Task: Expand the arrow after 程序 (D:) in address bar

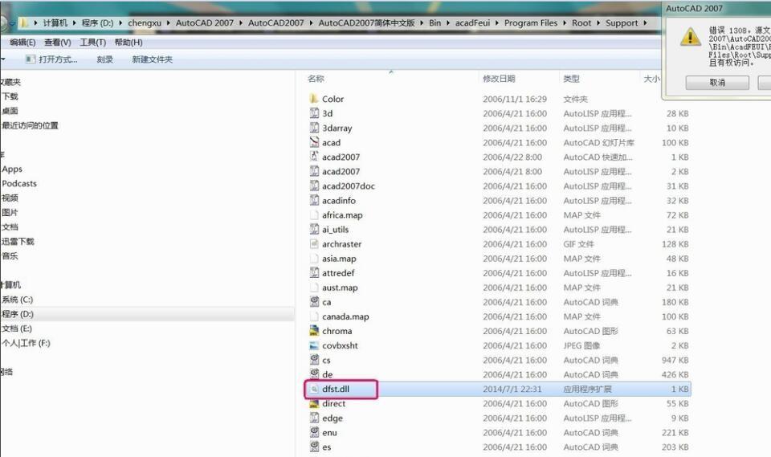Action: click(x=120, y=22)
